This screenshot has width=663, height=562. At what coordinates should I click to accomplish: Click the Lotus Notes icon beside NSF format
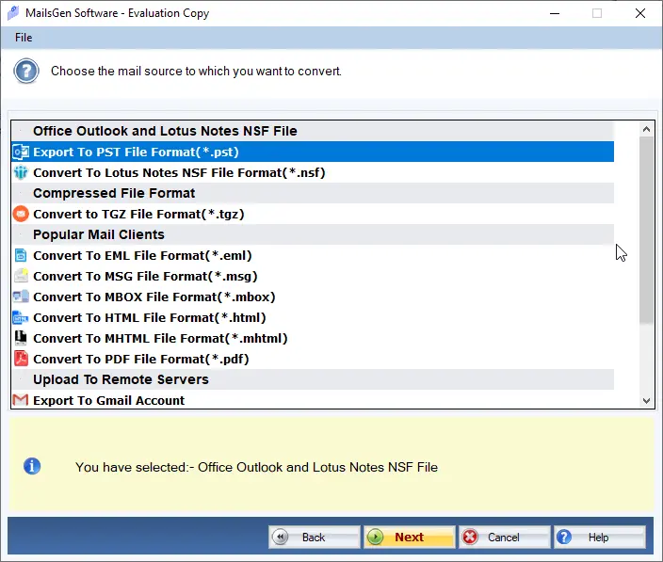click(21, 172)
